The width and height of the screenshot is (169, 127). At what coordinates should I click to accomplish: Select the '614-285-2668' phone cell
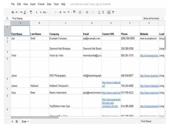pos(130,101)
